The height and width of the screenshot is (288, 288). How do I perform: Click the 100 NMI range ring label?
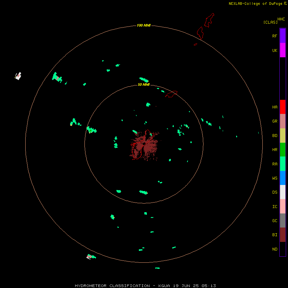click(144, 25)
